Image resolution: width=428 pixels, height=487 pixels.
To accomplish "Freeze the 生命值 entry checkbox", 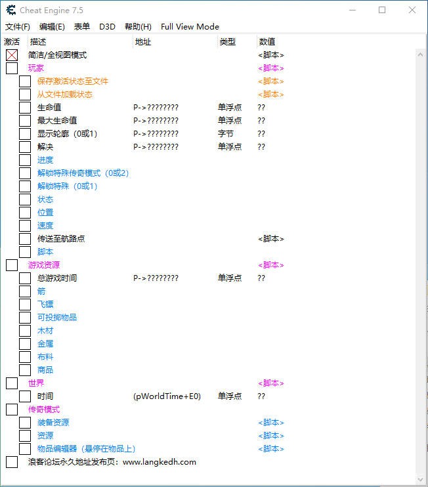I will click(x=25, y=108).
